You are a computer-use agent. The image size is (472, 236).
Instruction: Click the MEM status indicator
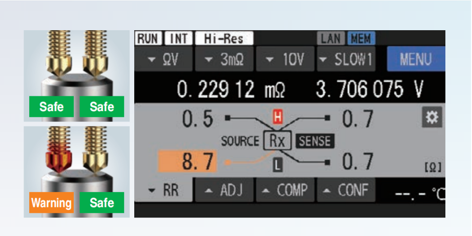[x=361, y=38]
